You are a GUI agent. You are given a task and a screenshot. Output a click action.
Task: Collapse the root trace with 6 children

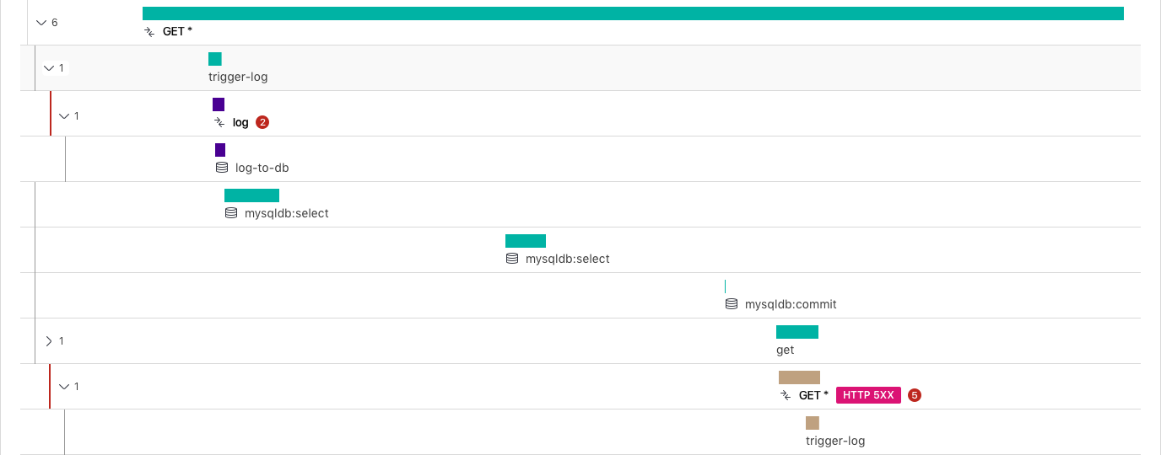[40, 23]
